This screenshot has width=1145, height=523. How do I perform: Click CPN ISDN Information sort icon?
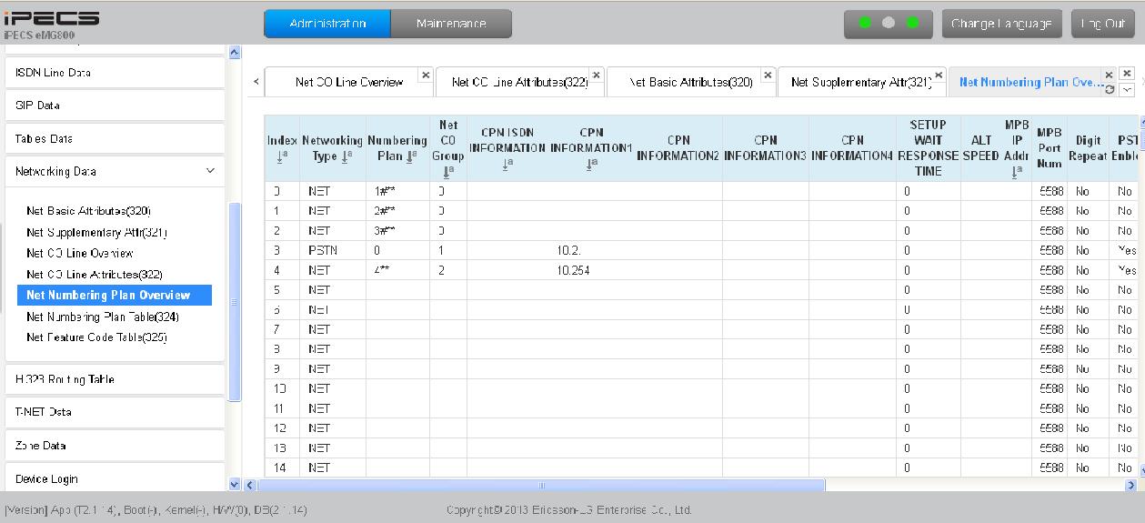507,164
